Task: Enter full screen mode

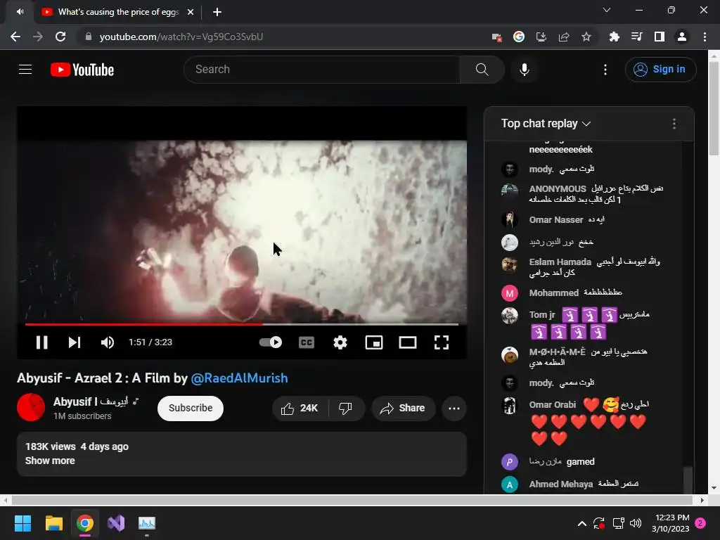Action: tap(442, 342)
